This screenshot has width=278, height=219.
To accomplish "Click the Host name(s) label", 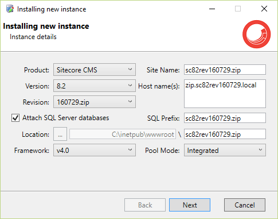I will click(x=159, y=86).
